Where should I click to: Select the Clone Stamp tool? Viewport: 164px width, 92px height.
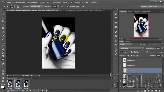pos(3,42)
